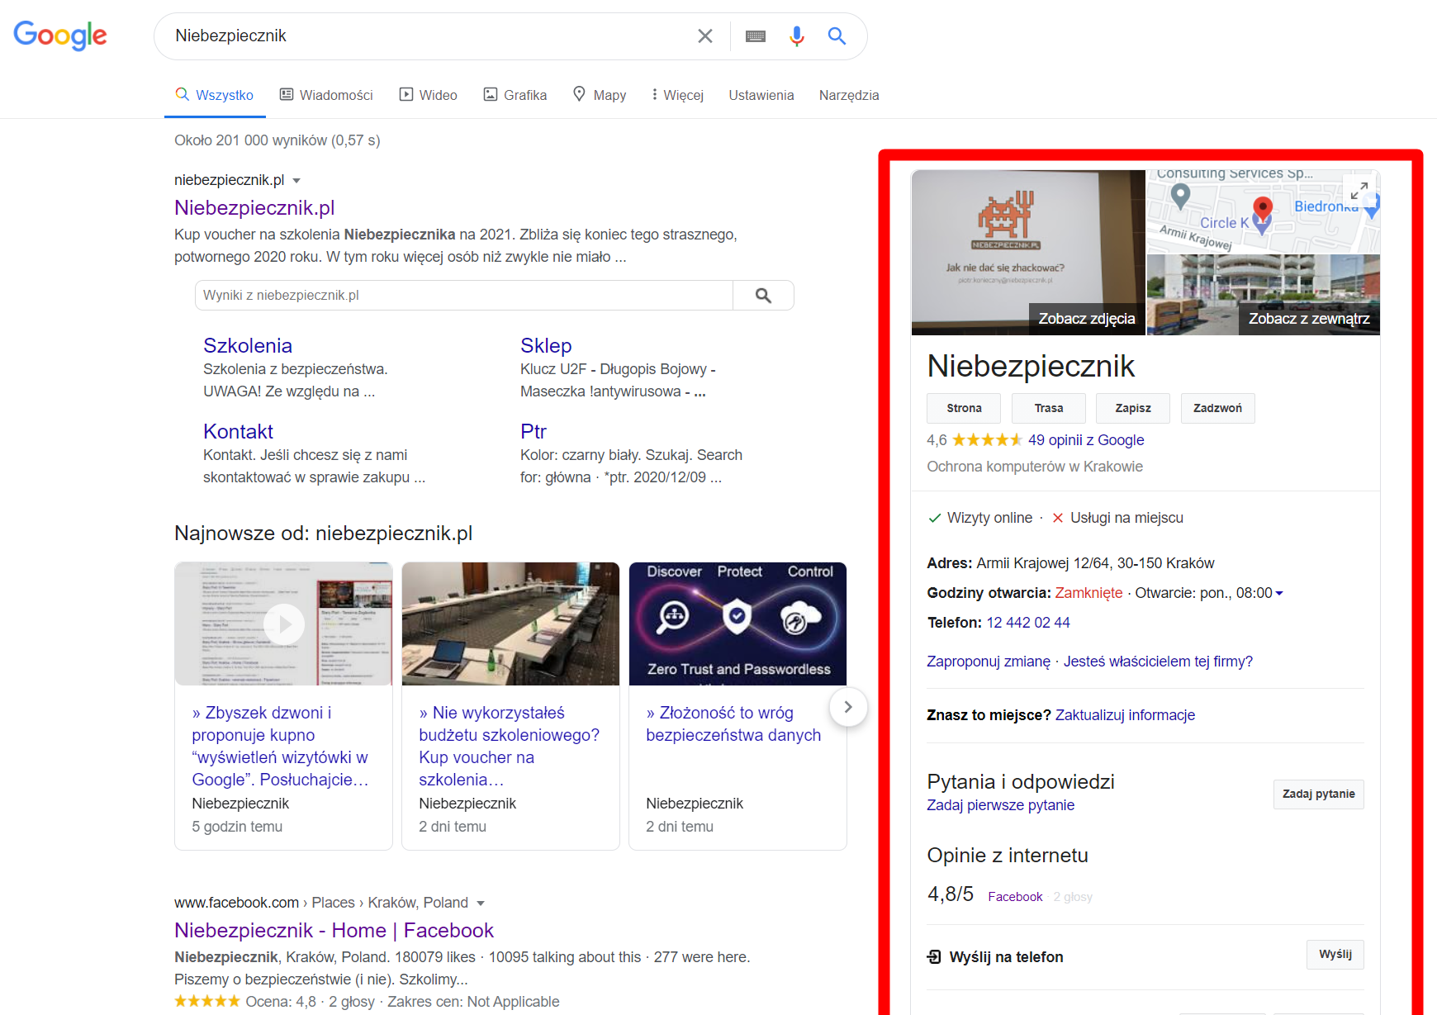The height and width of the screenshot is (1015, 1437).
Task: Click Zobacz z zewnątrz street view
Action: click(1309, 319)
